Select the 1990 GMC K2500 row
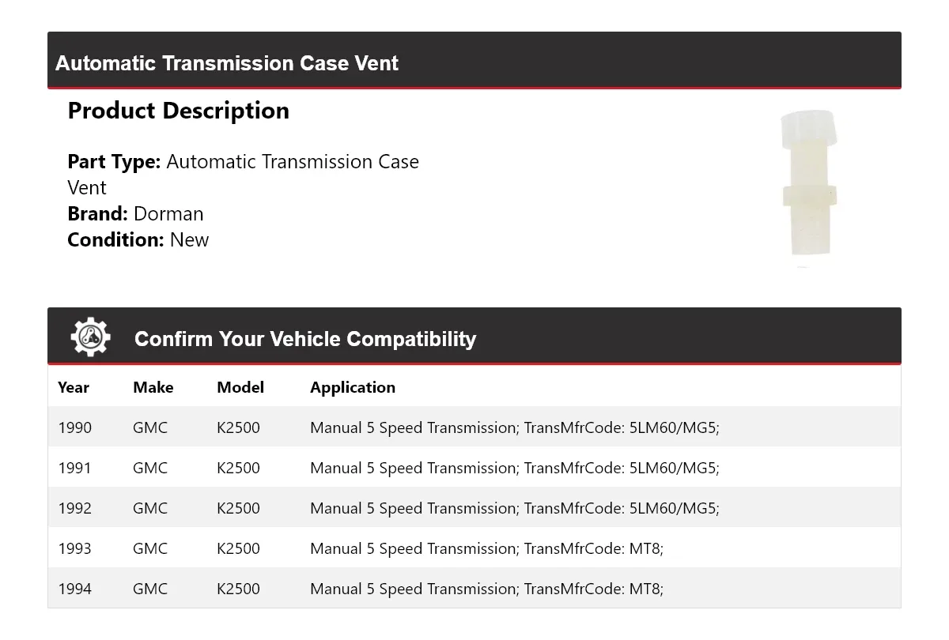The width and height of the screenshot is (949, 640). coord(475,427)
